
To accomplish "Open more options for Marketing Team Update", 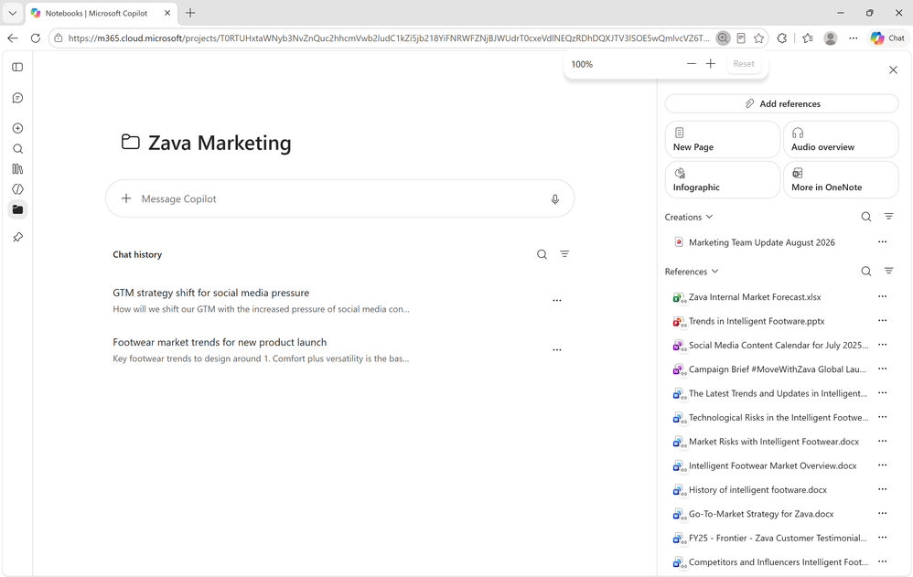I will pyautogui.click(x=882, y=241).
